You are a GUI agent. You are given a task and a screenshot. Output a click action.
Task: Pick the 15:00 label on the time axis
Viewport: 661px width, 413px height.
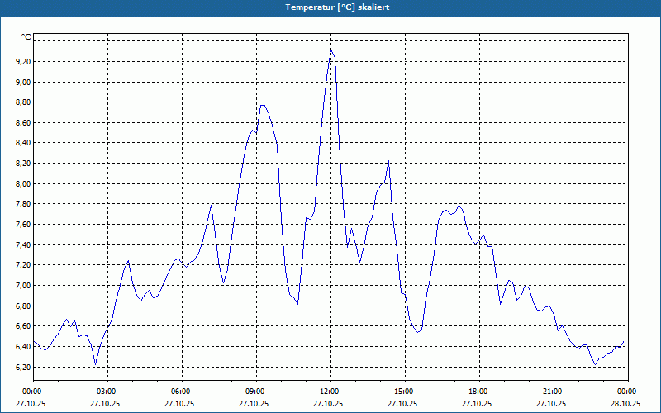(403, 392)
